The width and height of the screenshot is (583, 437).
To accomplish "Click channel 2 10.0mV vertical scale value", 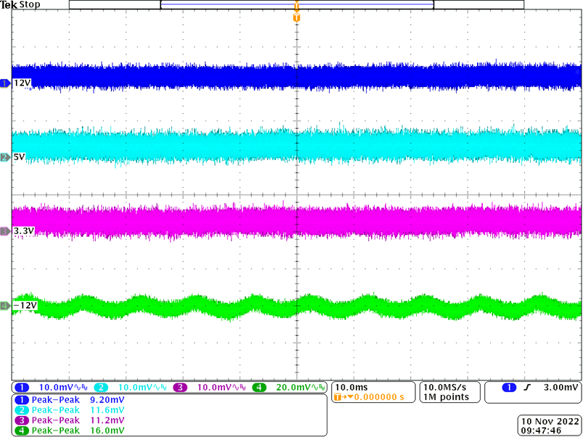I will pyautogui.click(x=135, y=388).
